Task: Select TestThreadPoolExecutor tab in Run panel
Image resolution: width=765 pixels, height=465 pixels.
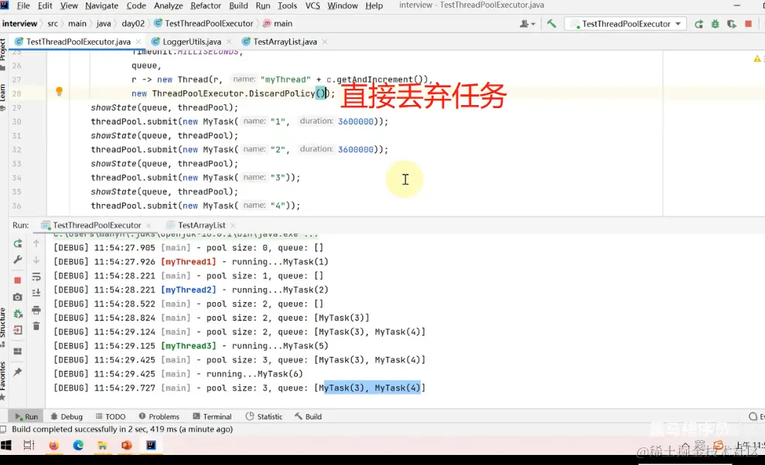Action: coord(97,226)
